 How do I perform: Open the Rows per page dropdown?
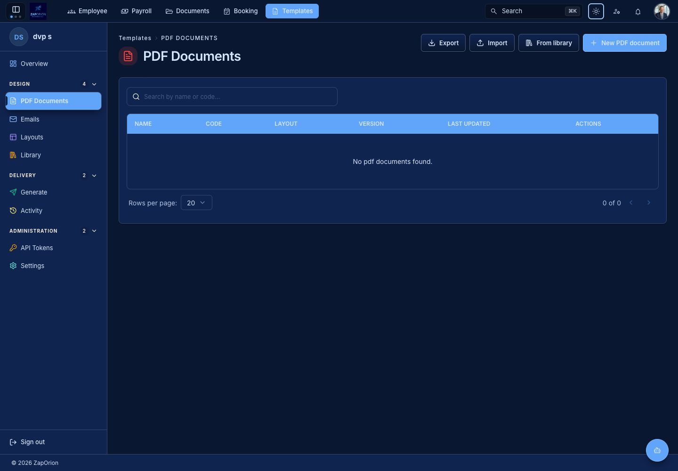click(196, 203)
